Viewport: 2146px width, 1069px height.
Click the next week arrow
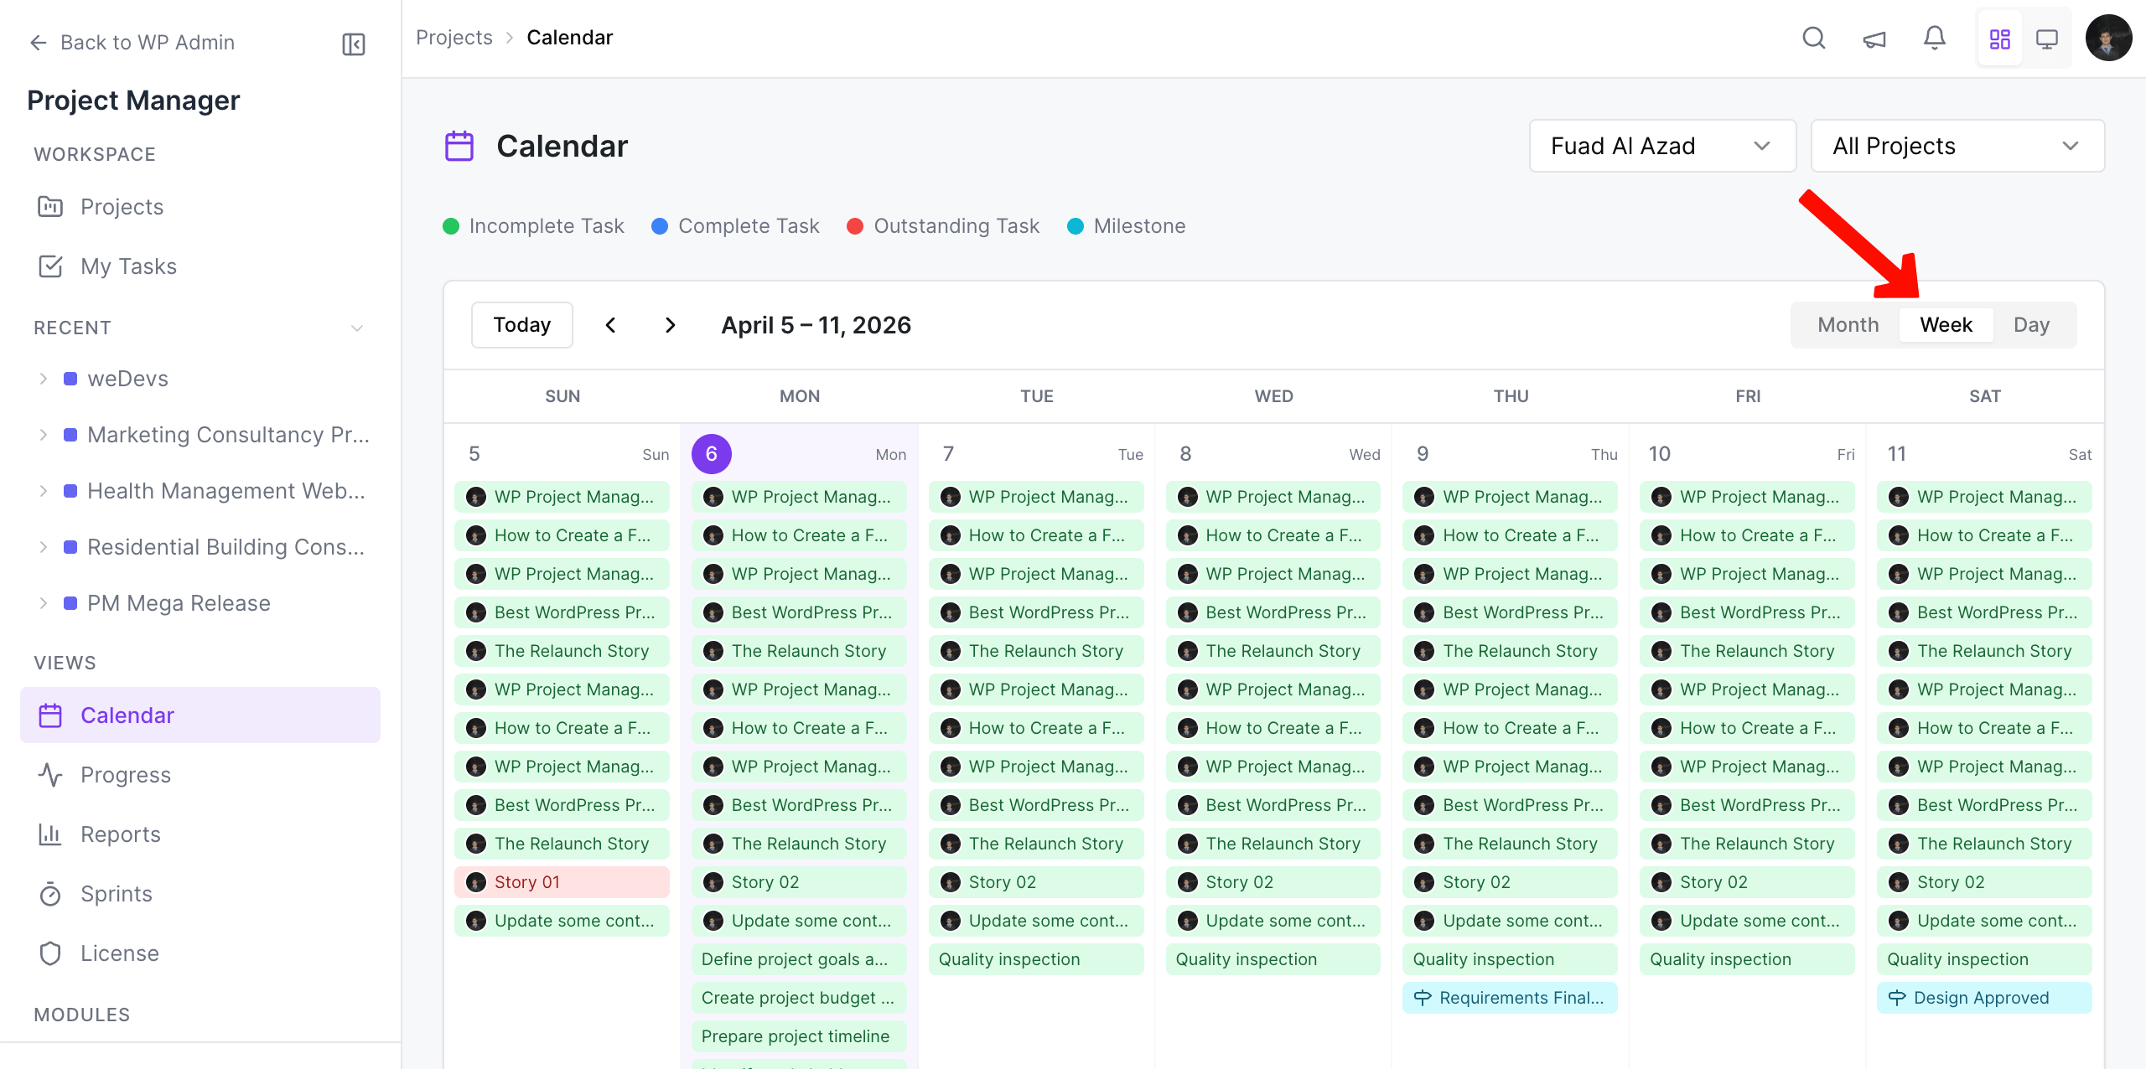tap(670, 324)
